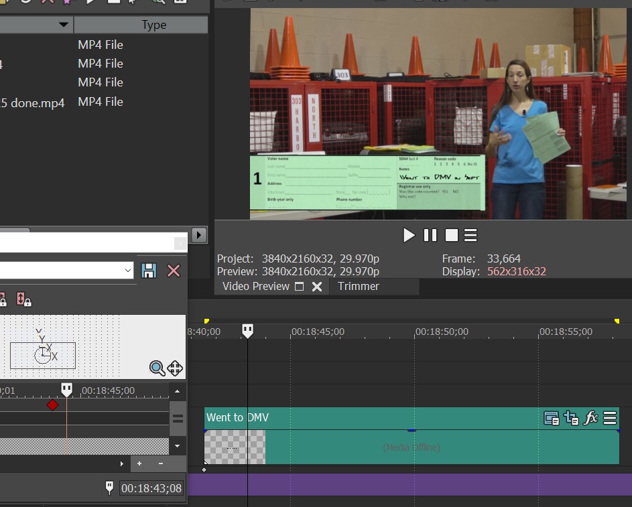
Task: Pause the video preview
Action: 430,235
